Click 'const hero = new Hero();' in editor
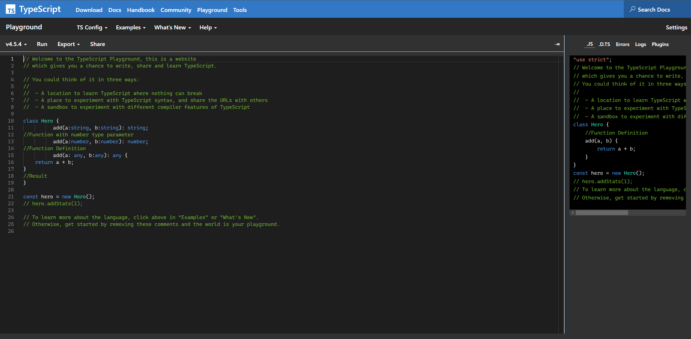Viewport: 691px width, 339px height. (x=59, y=197)
